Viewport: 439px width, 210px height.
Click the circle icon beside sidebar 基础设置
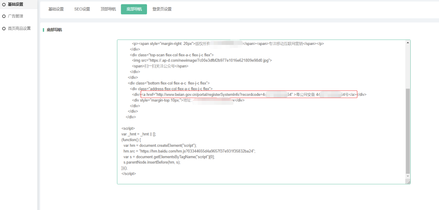click(x=4, y=4)
